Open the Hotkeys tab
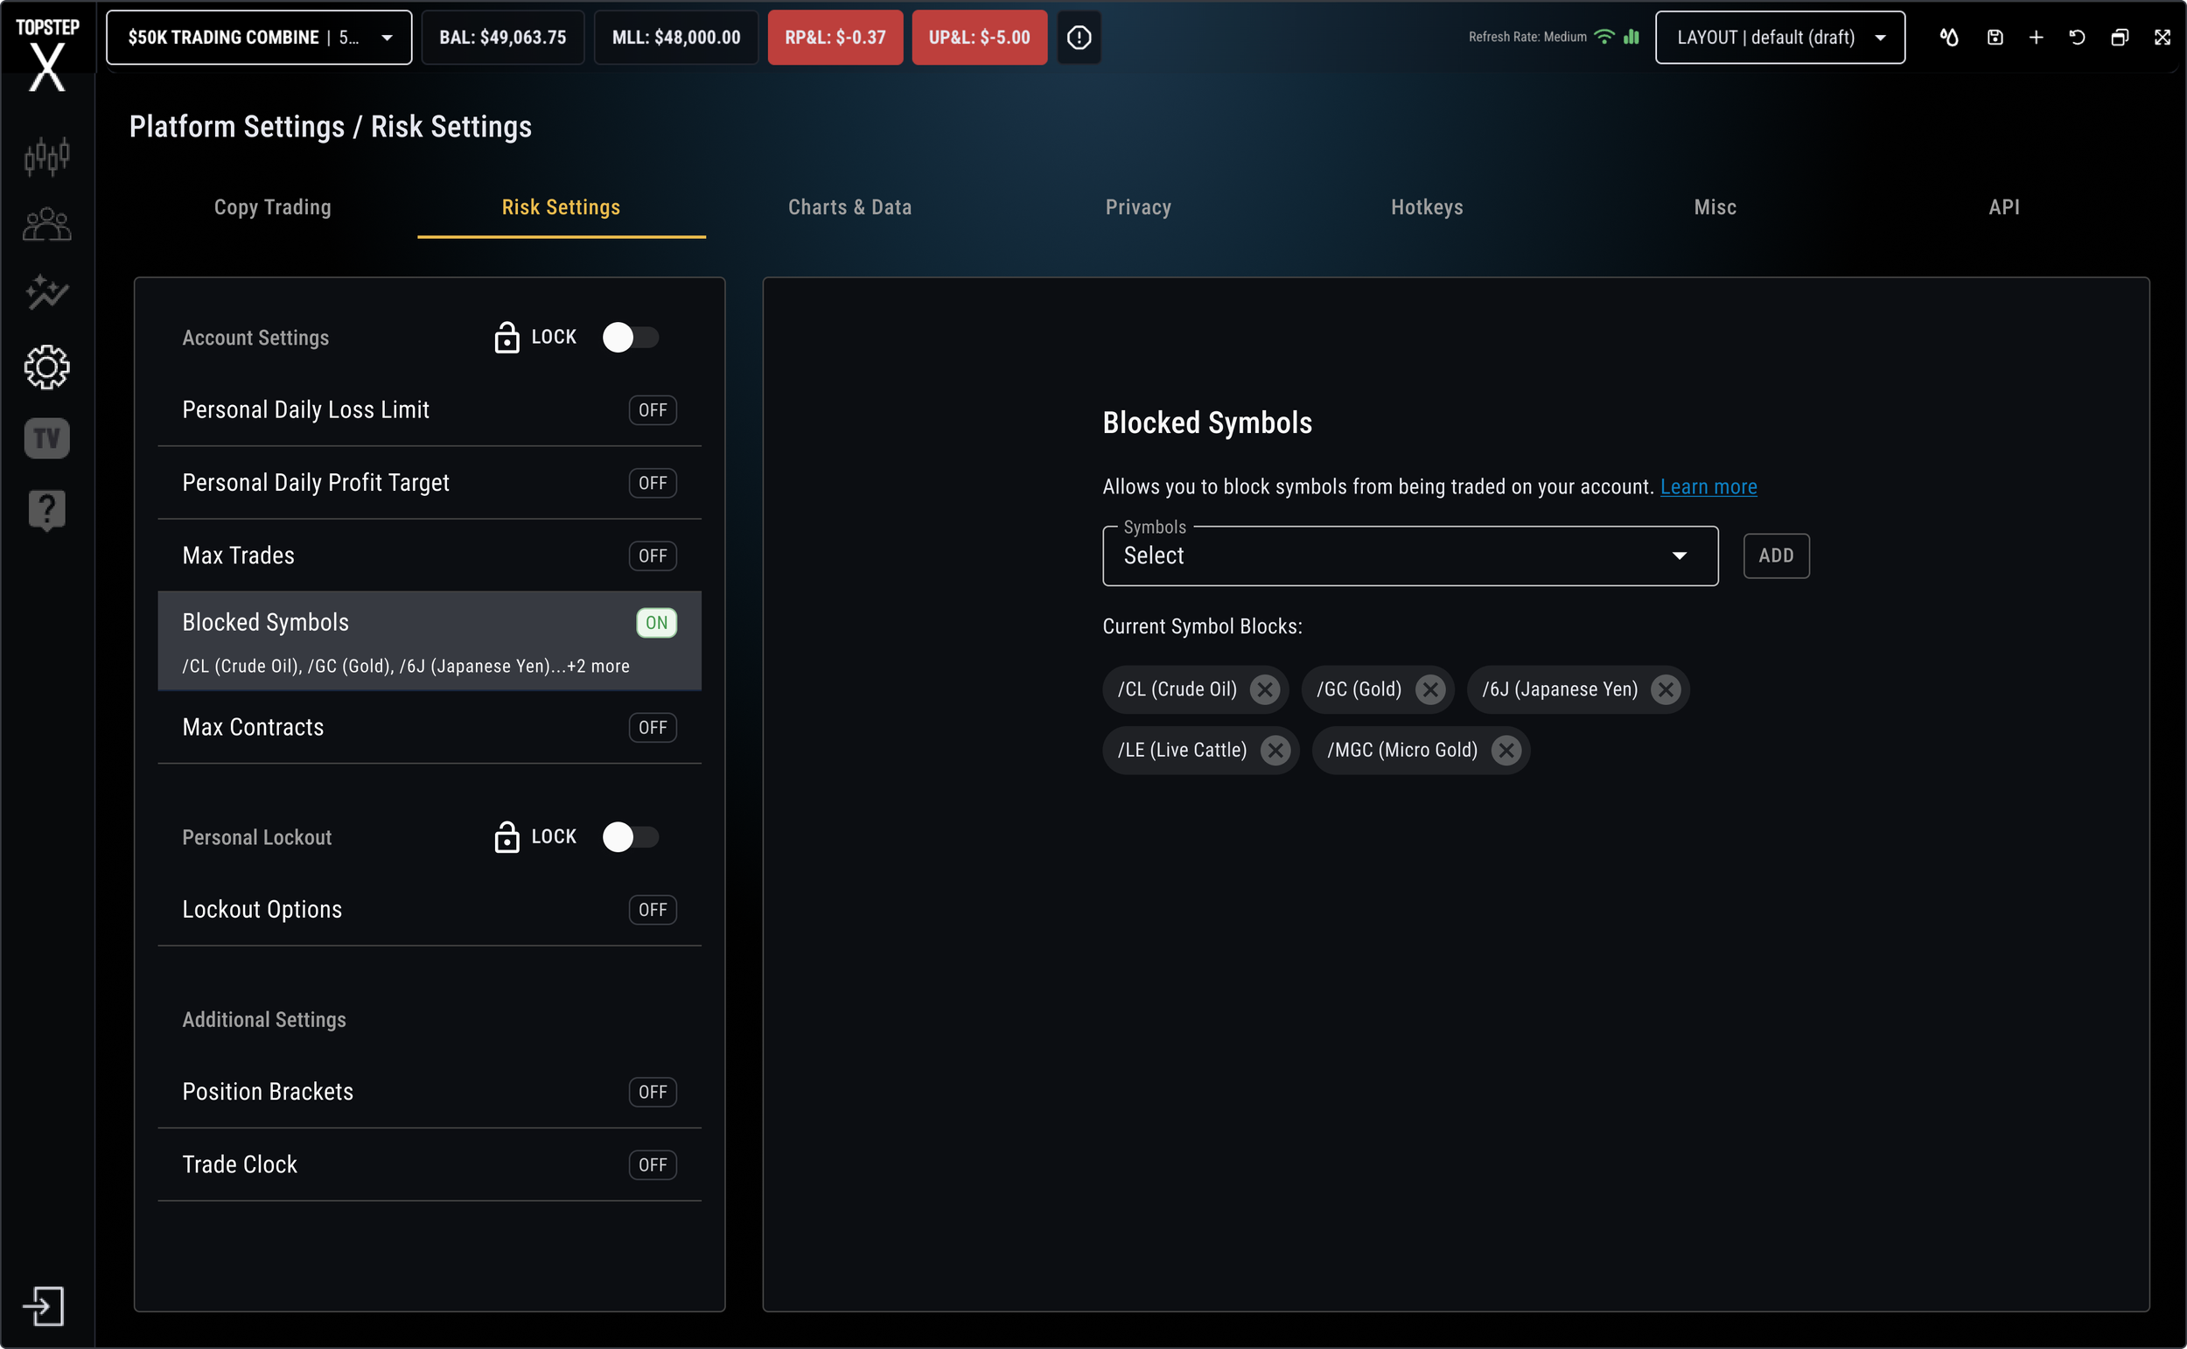This screenshot has width=2187, height=1349. pyautogui.click(x=1427, y=208)
